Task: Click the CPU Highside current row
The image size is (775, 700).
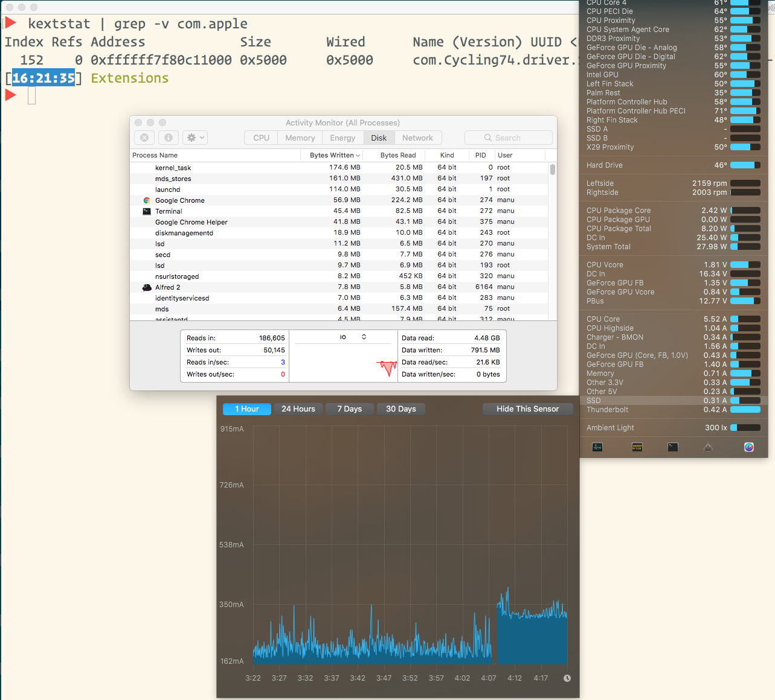Action: pyautogui.click(x=674, y=328)
